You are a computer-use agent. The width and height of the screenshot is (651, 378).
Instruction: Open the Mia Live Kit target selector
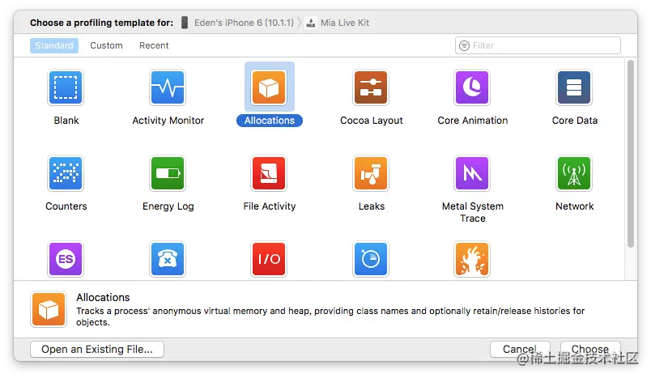click(x=338, y=23)
